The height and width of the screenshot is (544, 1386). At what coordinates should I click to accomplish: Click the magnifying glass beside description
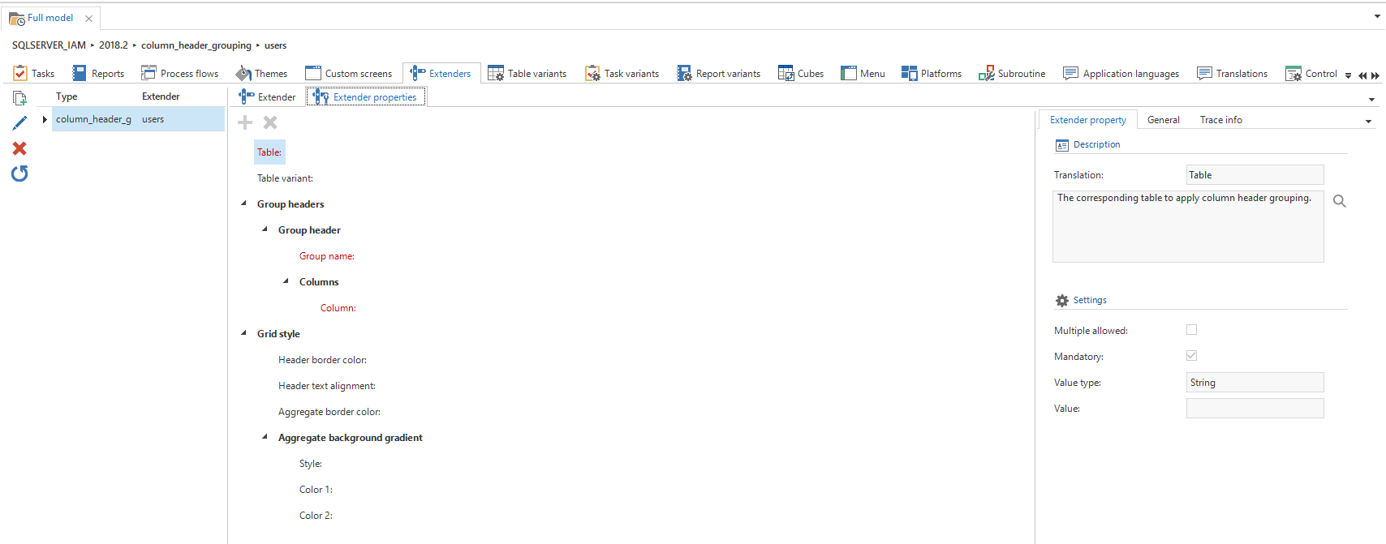[1339, 201]
